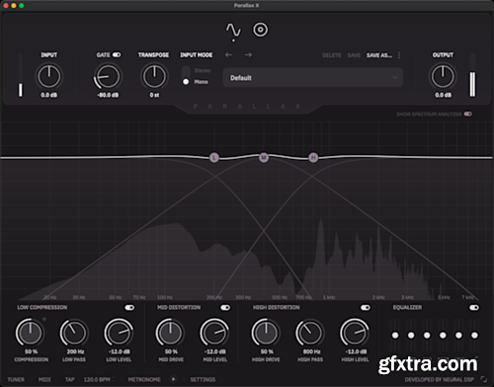Click the High Level knob
This screenshot has width=494, height=387.
coord(355,333)
